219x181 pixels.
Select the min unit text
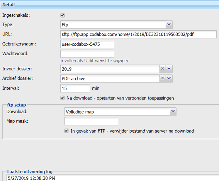pyautogui.click(x=96, y=88)
